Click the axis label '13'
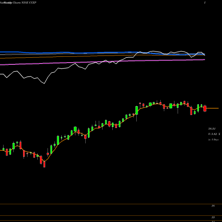This screenshot has width=222, height=222. coord(213,218)
